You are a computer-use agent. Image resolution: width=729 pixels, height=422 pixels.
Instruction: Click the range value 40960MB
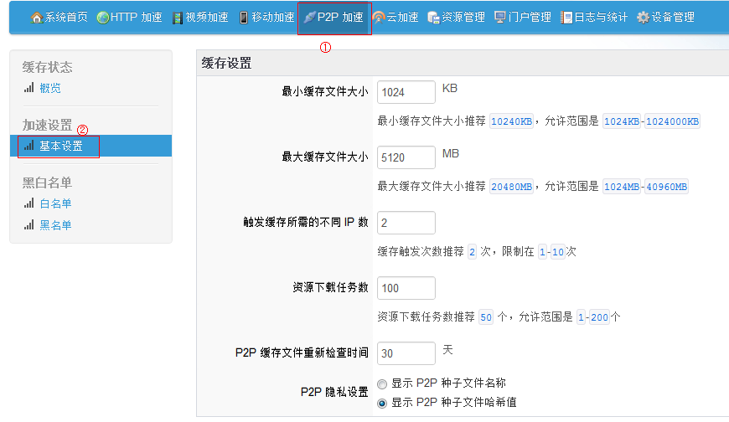click(667, 187)
